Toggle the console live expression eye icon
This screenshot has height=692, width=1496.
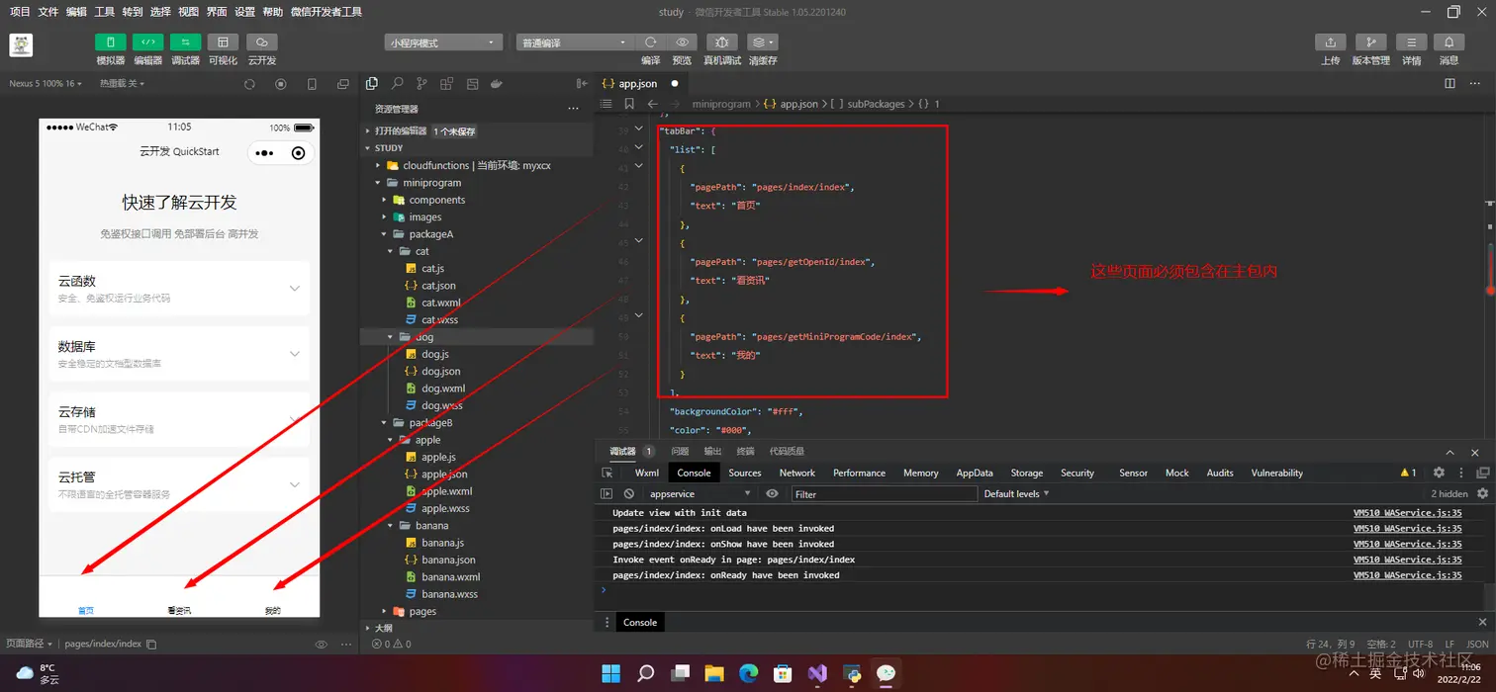[773, 493]
